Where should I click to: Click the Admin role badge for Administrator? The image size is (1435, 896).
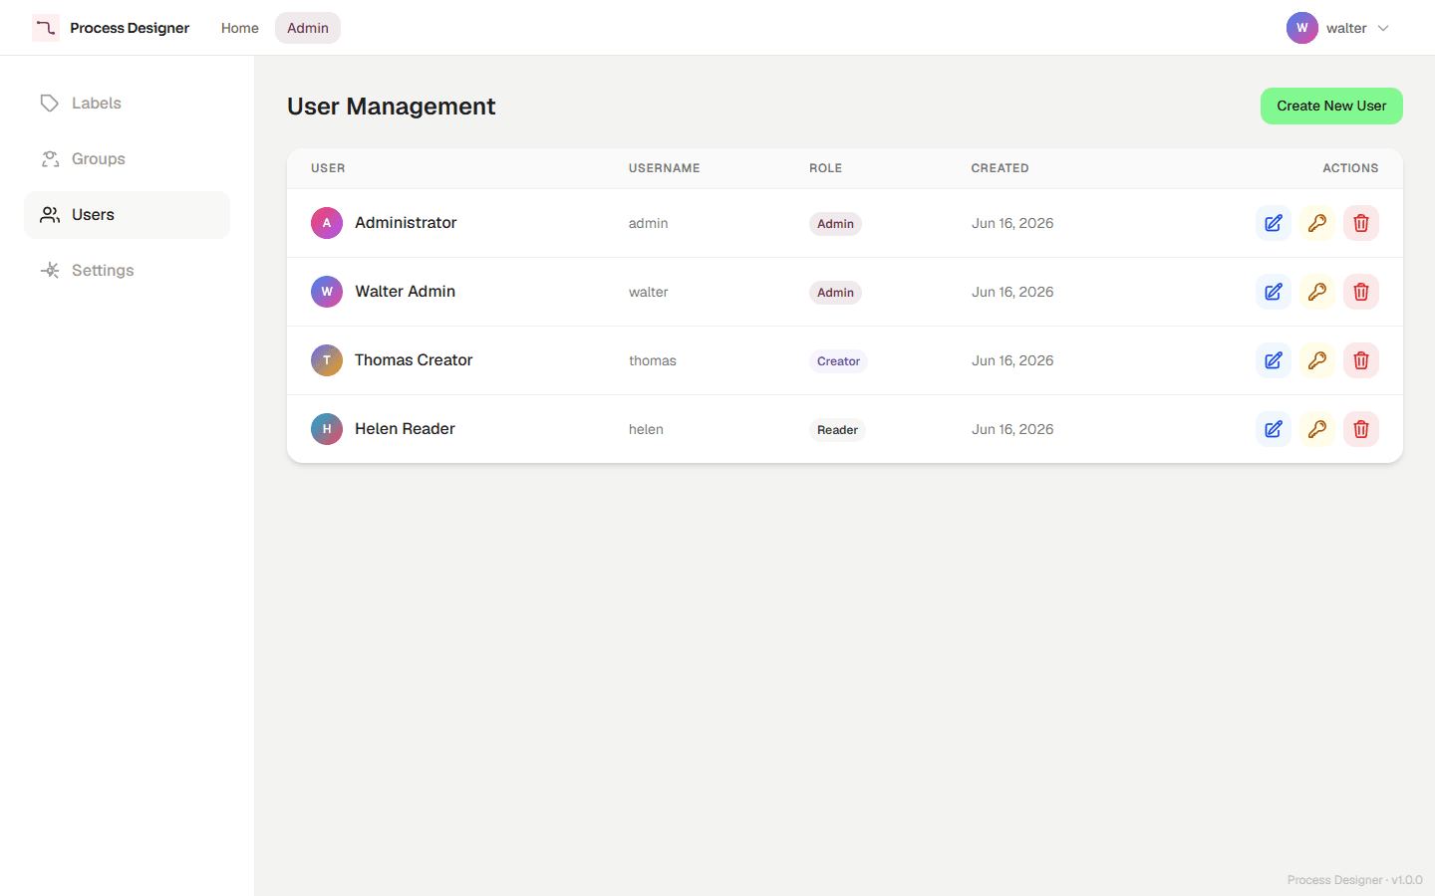click(835, 224)
